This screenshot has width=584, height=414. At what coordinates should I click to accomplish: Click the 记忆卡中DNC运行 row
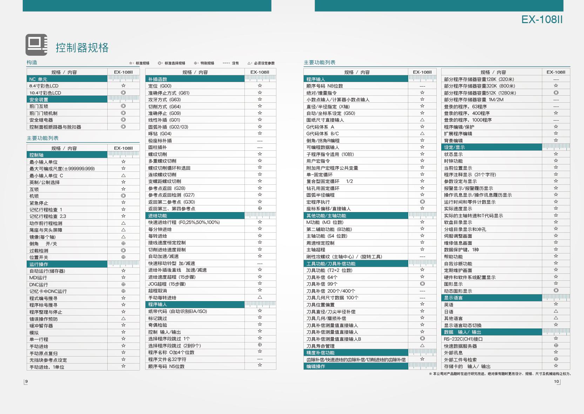pos(83,291)
